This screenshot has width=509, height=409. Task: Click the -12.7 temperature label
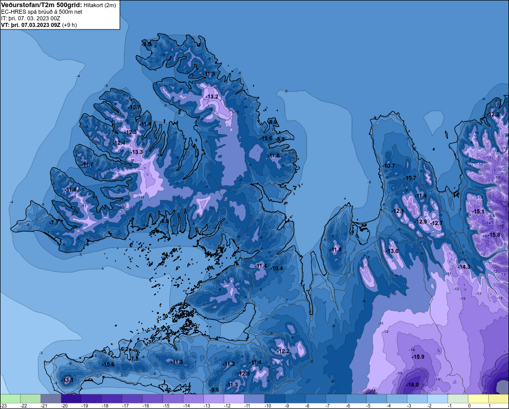point(437,223)
